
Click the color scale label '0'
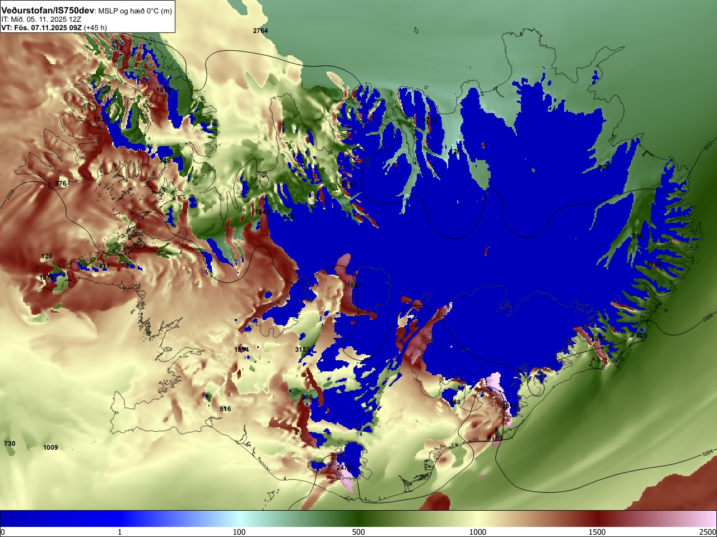3,532
